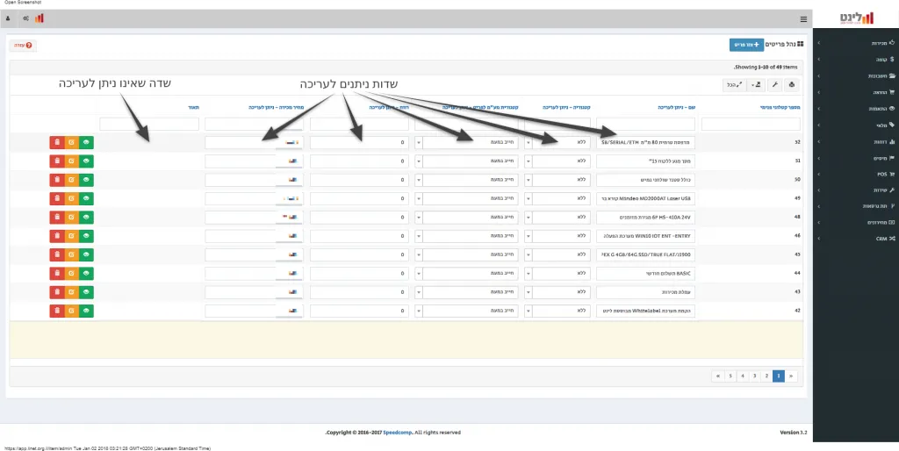899x451 pixels.
Task: Select current page 1 in pagination
Action: pos(779,376)
